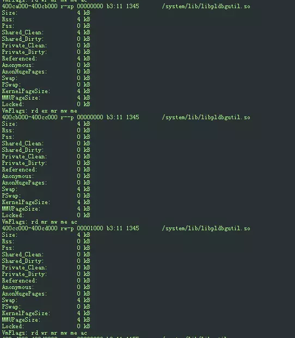This screenshot has height=338, width=295.
Task: Click the offset value 00001000
Action: pyautogui.click(x=90, y=228)
